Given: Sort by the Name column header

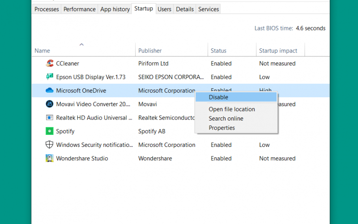Looking at the screenshot, I should click(x=42, y=51).
